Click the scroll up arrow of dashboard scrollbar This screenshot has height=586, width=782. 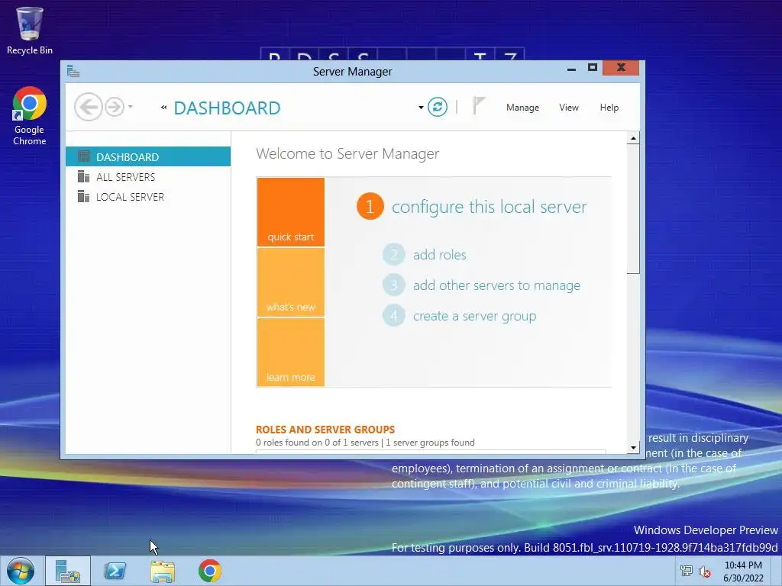633,138
